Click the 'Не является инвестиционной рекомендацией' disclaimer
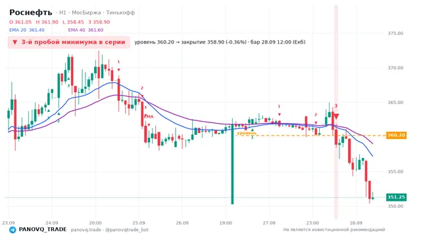The height and width of the screenshot is (237, 421). (x=334, y=230)
